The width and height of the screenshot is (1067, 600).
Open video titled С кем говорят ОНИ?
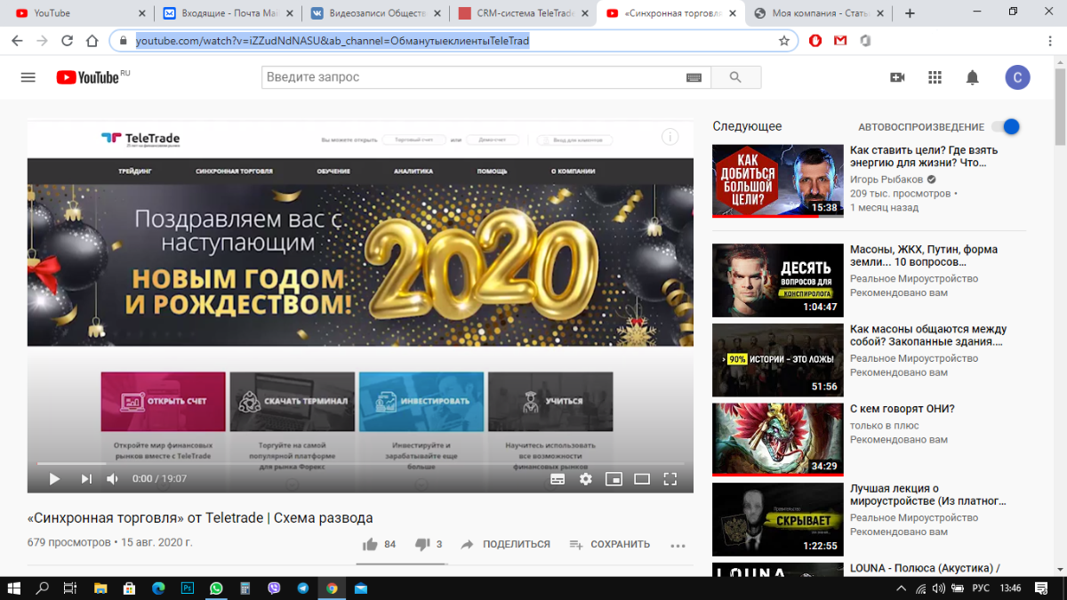click(x=903, y=409)
